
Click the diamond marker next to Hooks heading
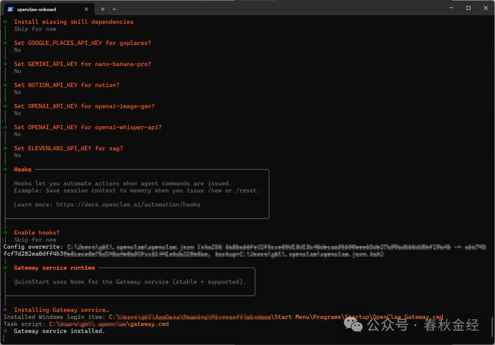(5, 169)
